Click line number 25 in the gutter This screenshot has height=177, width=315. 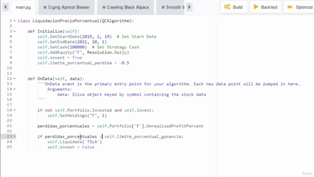tap(9, 147)
